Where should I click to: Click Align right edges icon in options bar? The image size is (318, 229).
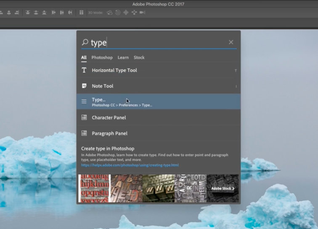tap(17, 13)
